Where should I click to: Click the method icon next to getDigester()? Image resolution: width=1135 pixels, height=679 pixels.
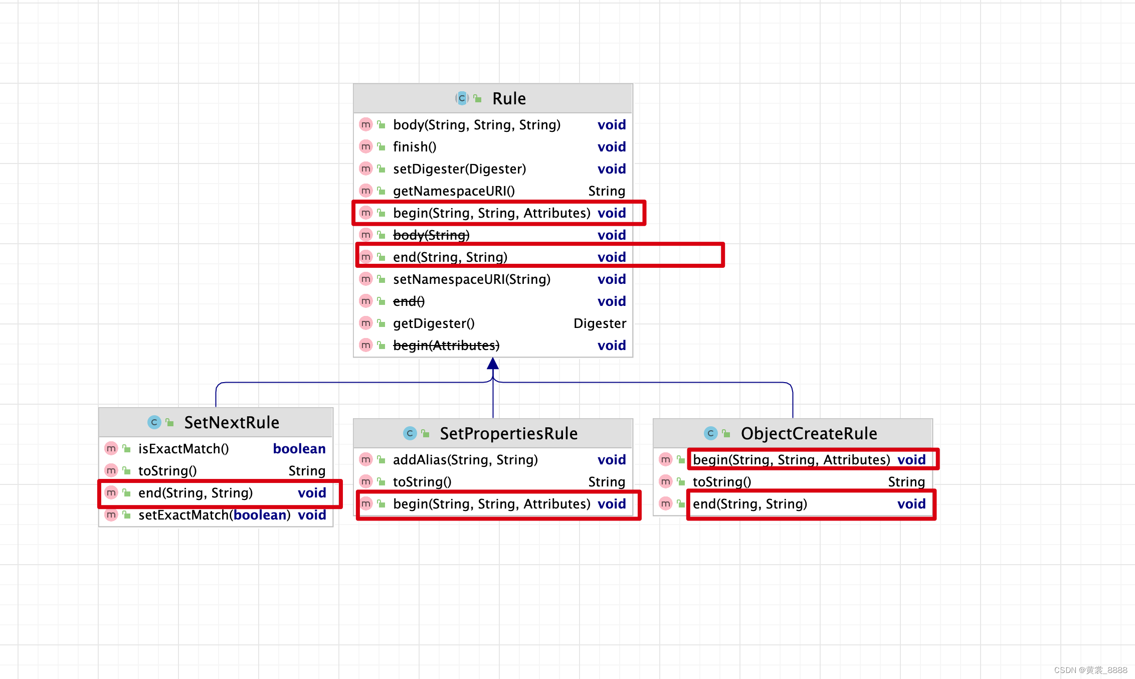coord(366,323)
